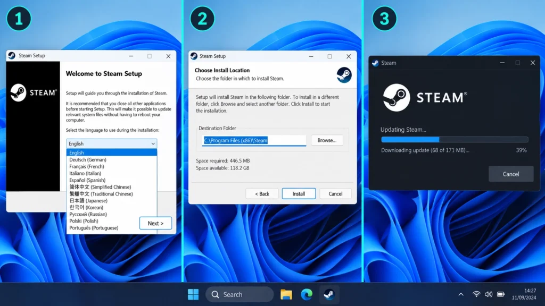Open File Explorer taskbar icon
This screenshot has width=545, height=306.
pyautogui.click(x=286, y=294)
